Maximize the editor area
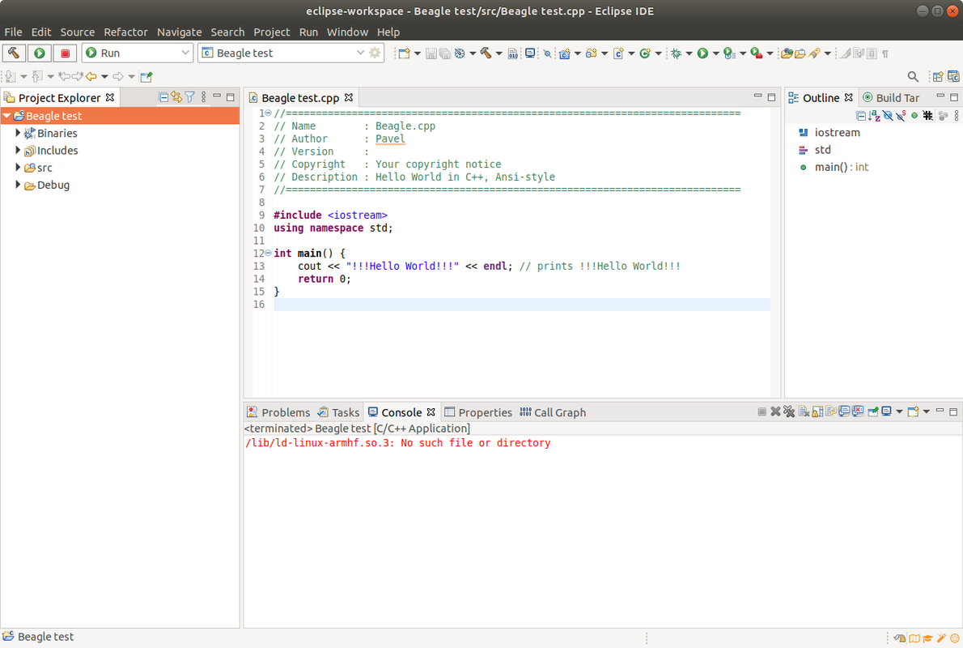Viewport: 963px width, 648px height. tap(771, 97)
